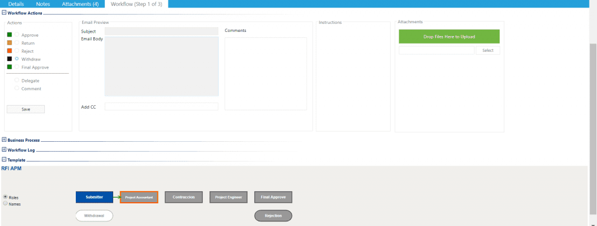
Task: Open the Notes tab
Action: click(43, 4)
